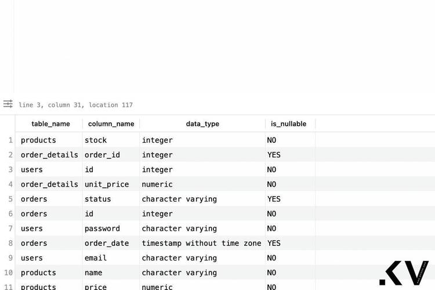Image resolution: width=435 pixels, height=290 pixels.
Task: Select the YES value in row 2
Action: 274,155
